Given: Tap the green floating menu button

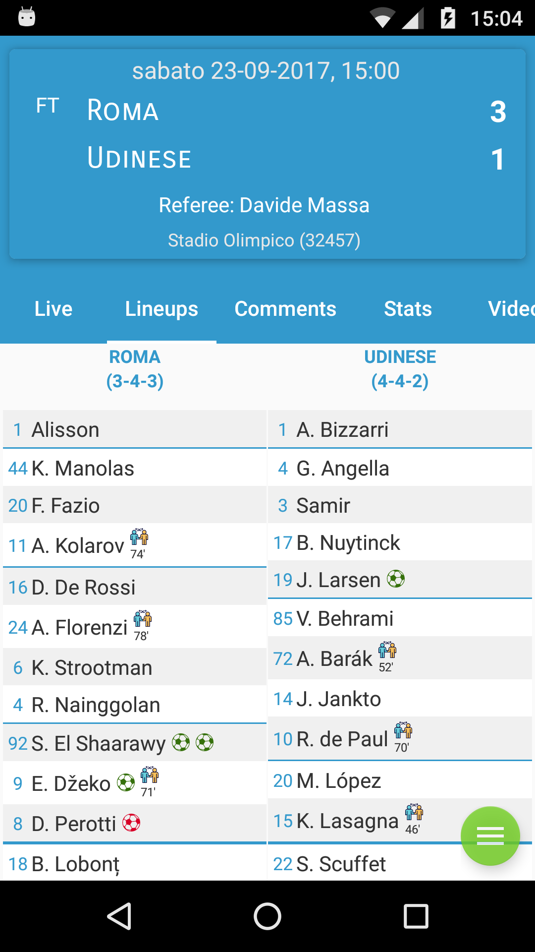Looking at the screenshot, I should (490, 835).
